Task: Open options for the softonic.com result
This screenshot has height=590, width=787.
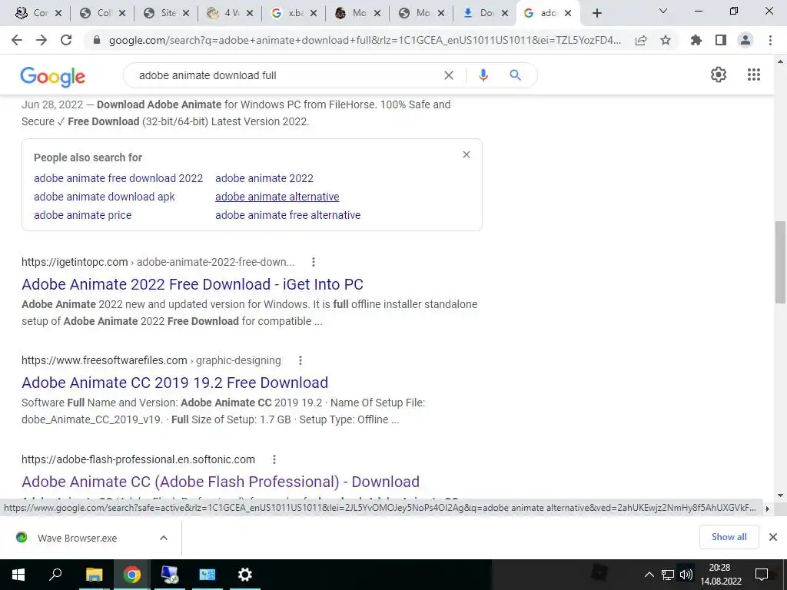Action: click(x=274, y=459)
